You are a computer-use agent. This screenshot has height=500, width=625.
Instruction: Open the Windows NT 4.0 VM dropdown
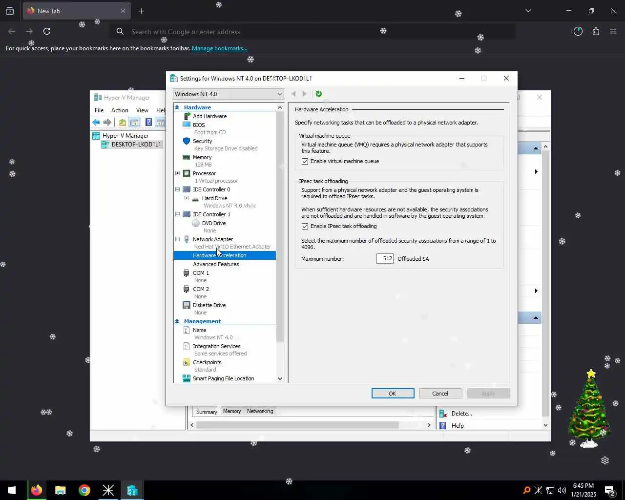(228, 94)
